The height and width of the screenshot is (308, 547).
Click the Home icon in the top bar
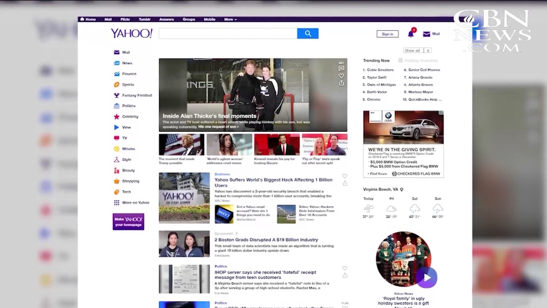pyautogui.click(x=82, y=19)
